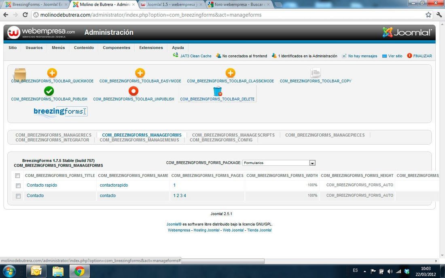Click the horizontal scrollbar thumb
The height and width of the screenshot is (278, 445).
(223, 261)
